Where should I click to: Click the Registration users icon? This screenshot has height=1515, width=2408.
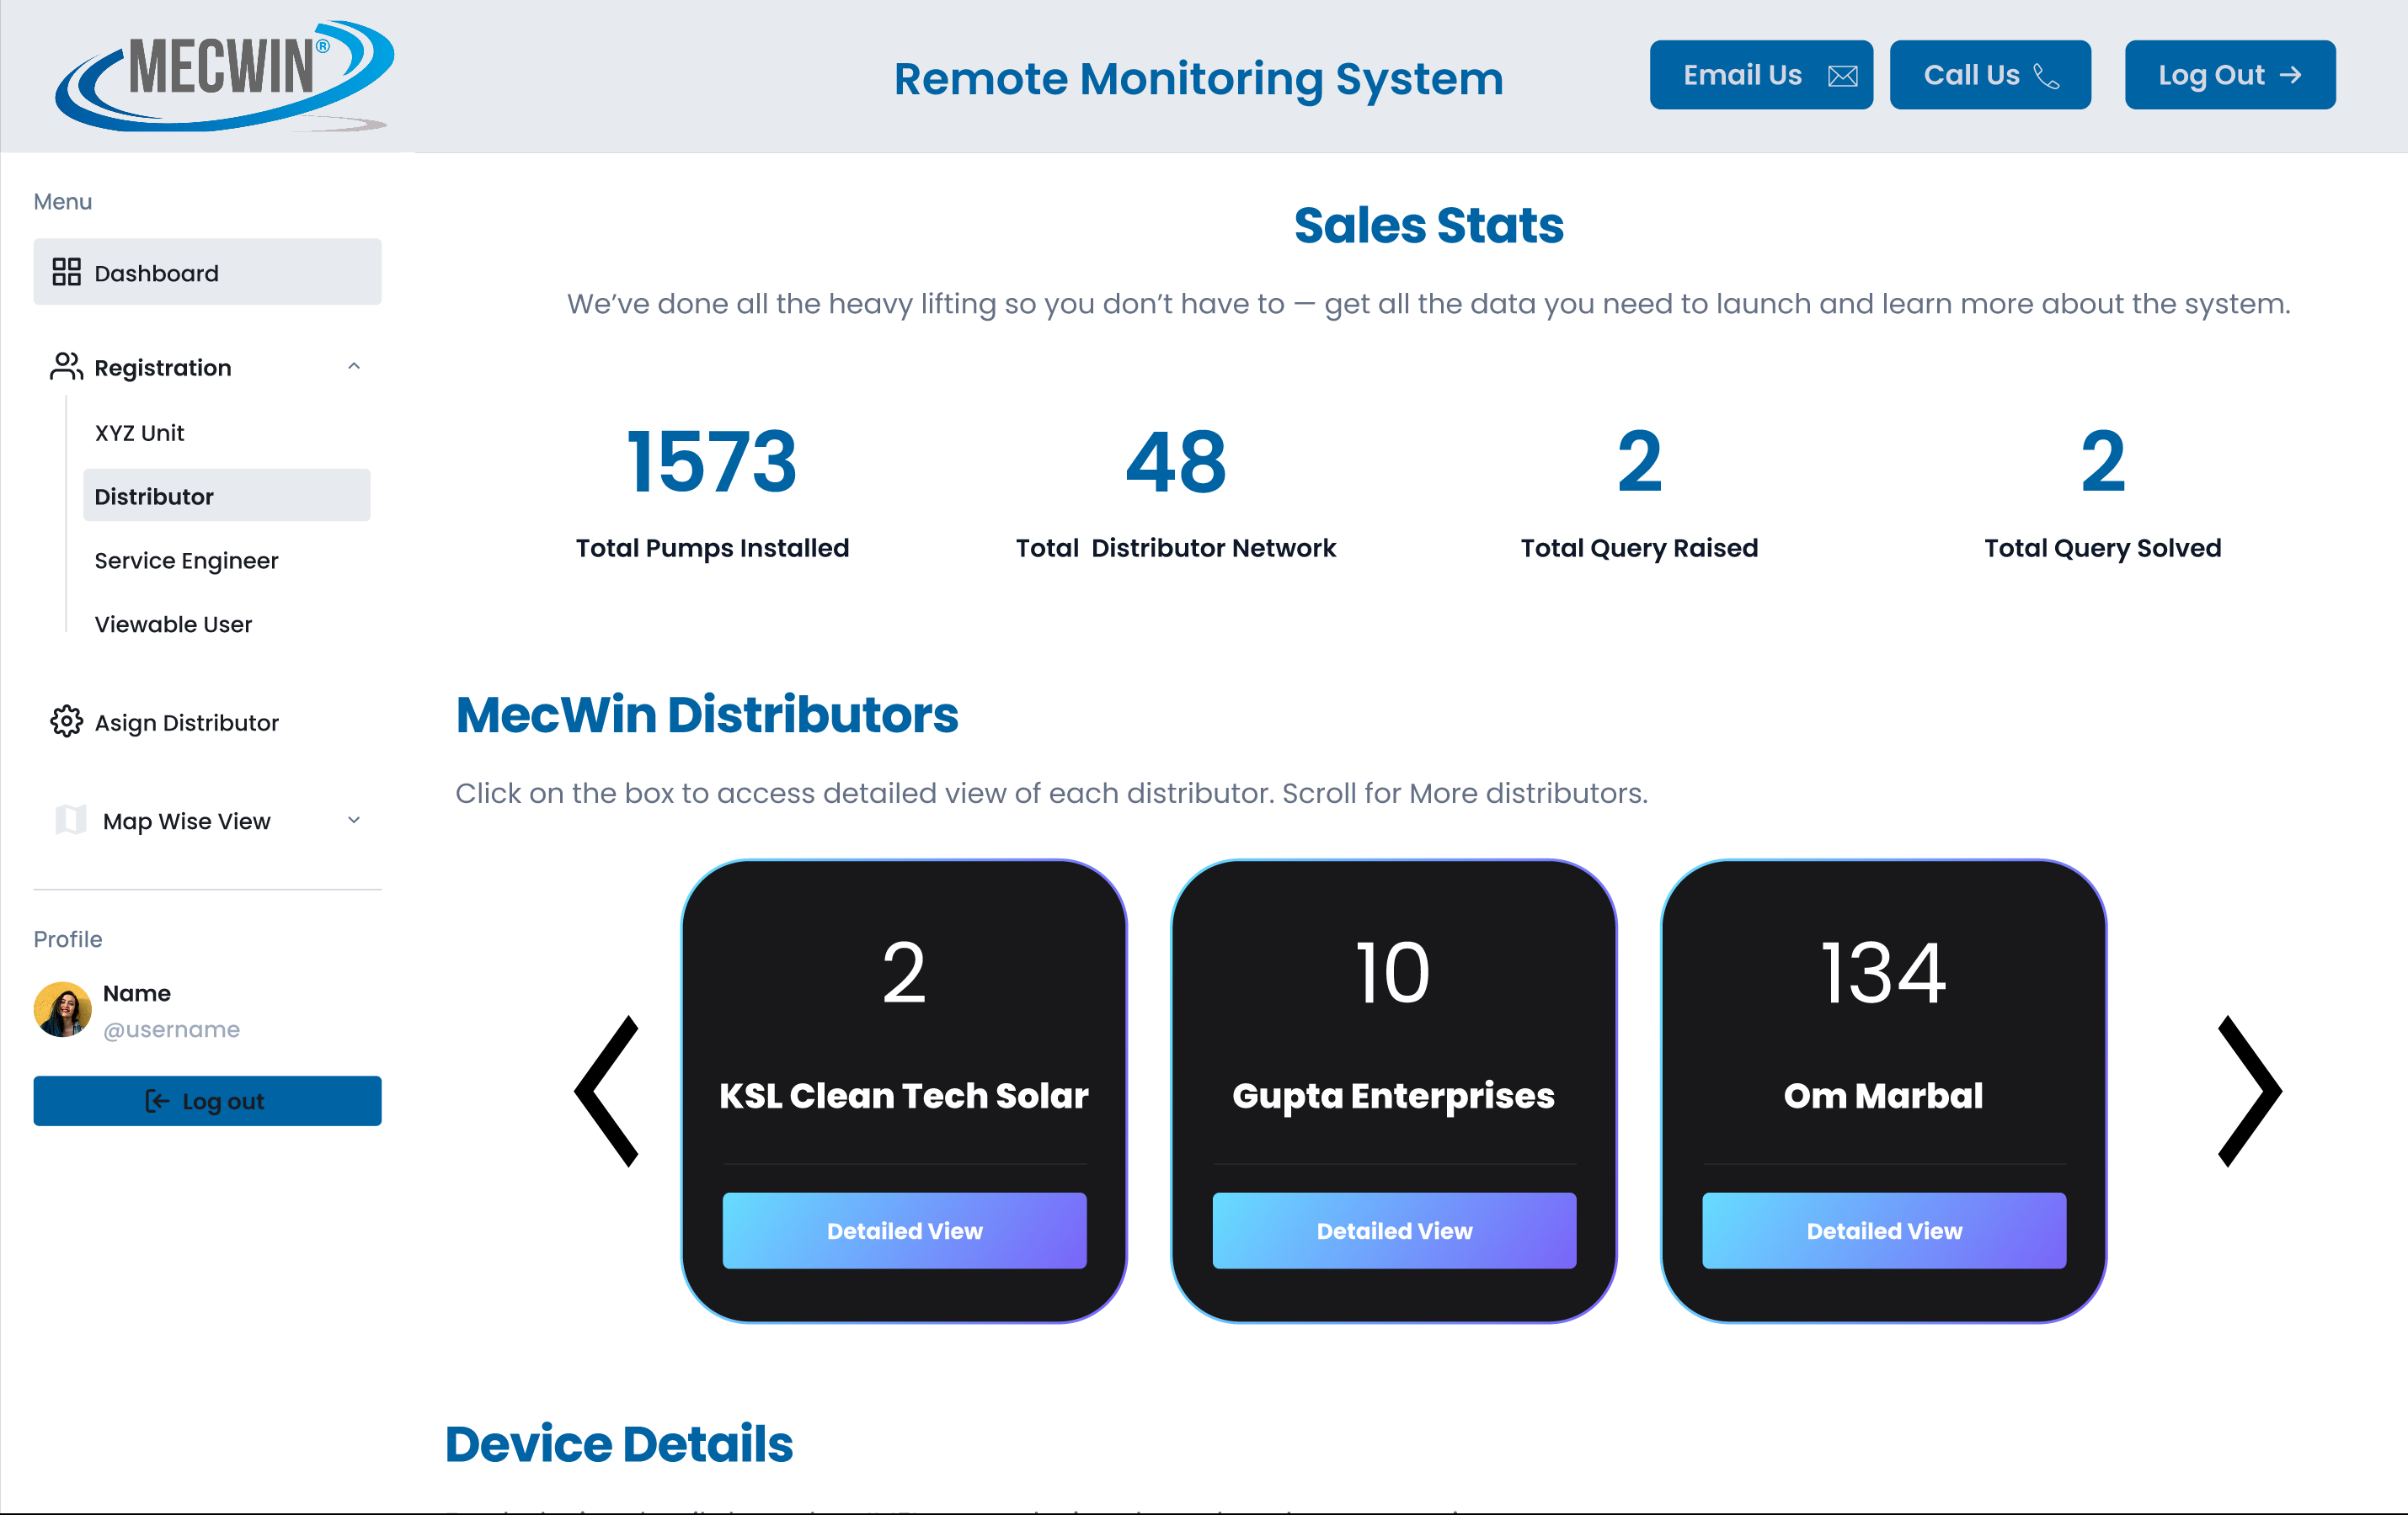pyautogui.click(x=66, y=367)
